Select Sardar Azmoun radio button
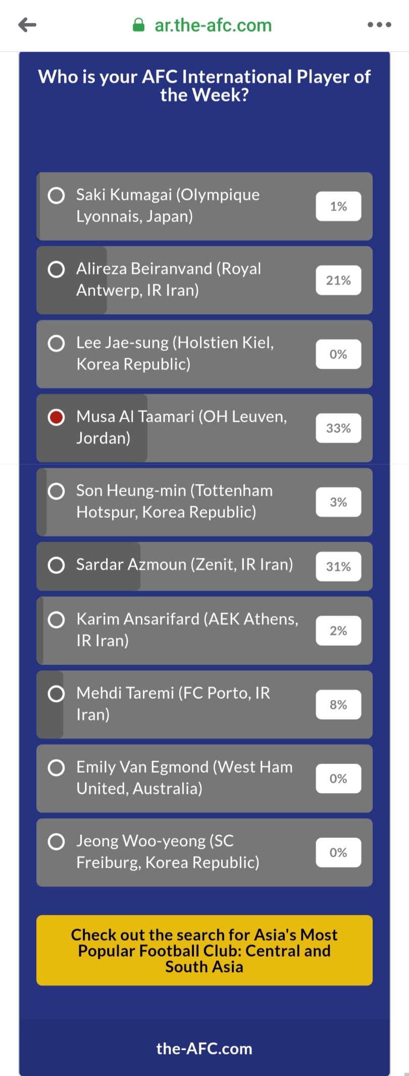The image size is (409, 1076). (56, 565)
